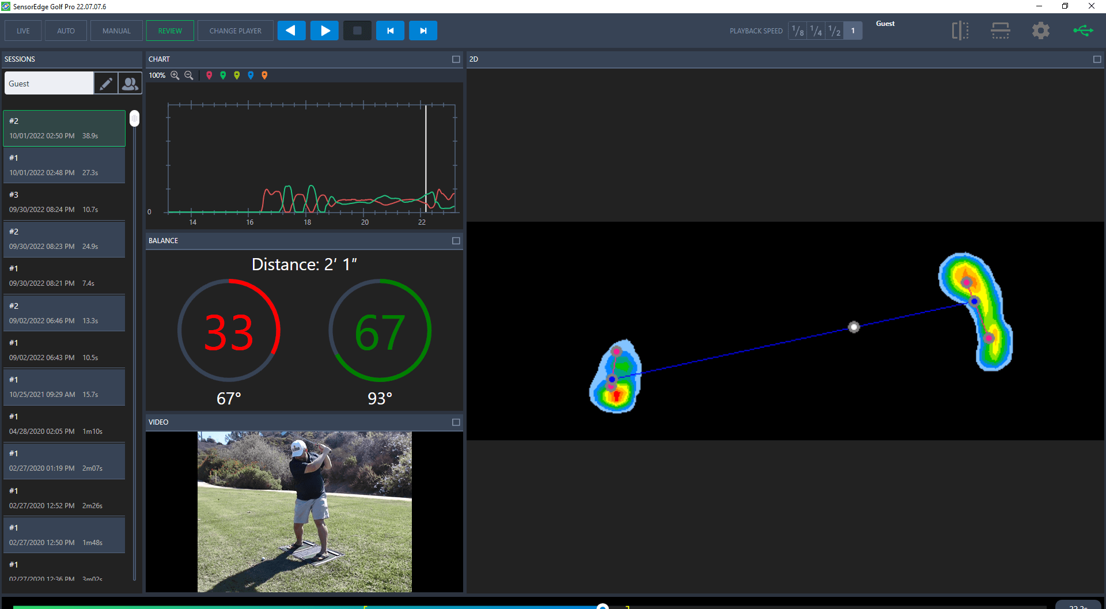Toggle the vertical mirror flip icon
Image resolution: width=1106 pixels, height=609 pixels.
point(960,31)
